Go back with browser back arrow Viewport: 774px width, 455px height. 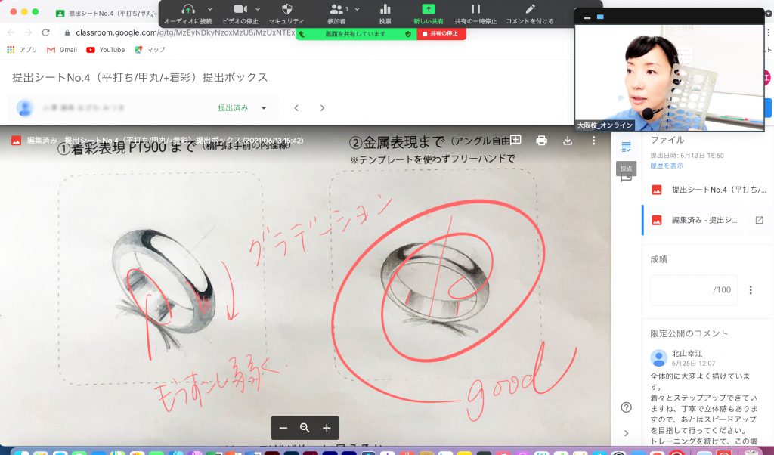coord(11,32)
